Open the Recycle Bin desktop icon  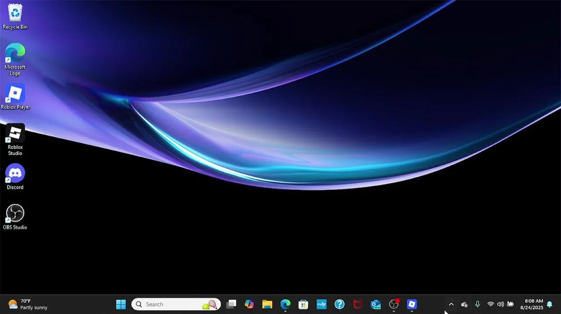15,17
